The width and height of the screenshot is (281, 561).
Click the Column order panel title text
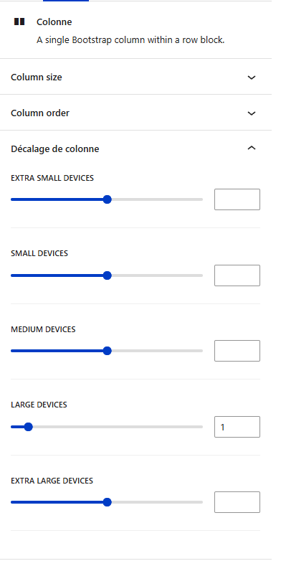(40, 113)
